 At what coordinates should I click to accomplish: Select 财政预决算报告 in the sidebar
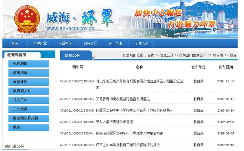[x=29, y=118]
